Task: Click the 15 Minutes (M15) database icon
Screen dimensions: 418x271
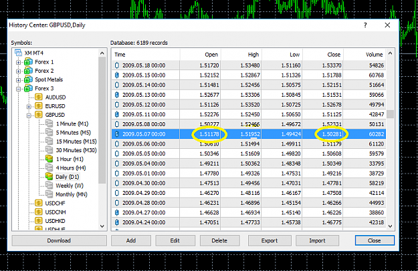Action: point(49,141)
